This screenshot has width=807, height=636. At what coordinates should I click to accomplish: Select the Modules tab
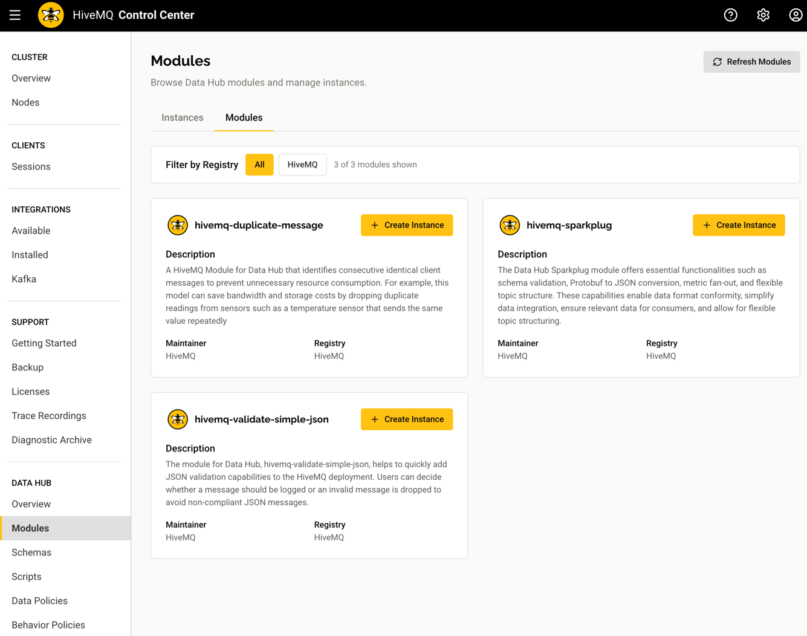[244, 117]
